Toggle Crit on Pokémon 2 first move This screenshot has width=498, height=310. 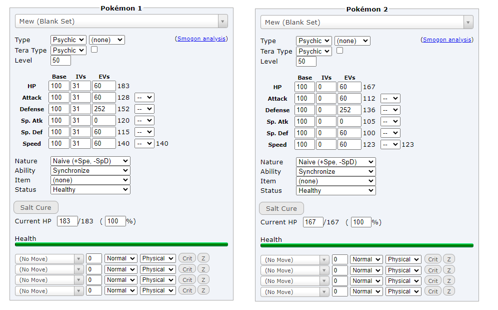[433, 259]
